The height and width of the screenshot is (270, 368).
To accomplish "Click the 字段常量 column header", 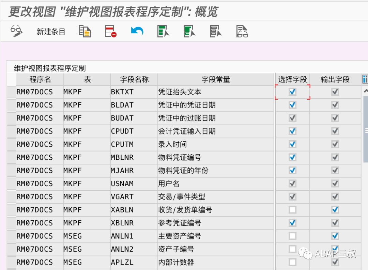I will point(216,79).
